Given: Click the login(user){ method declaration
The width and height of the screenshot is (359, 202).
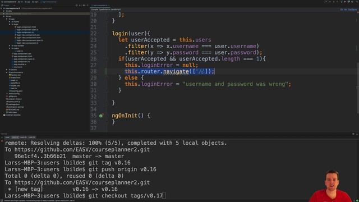Looking at the screenshot, I should coord(131,34).
